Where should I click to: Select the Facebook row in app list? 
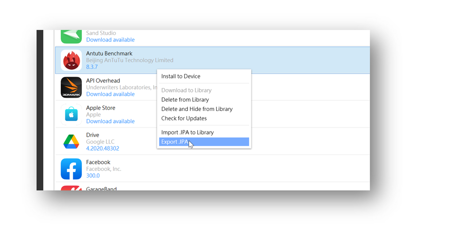coord(233,168)
